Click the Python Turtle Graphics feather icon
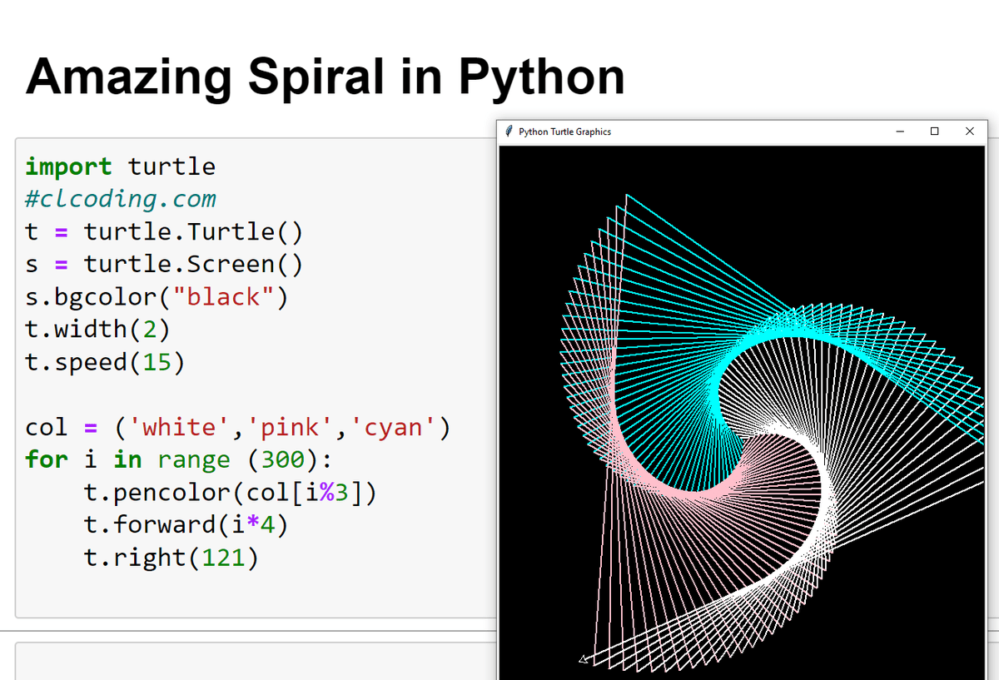Screen dimensions: 999x680 (509, 132)
